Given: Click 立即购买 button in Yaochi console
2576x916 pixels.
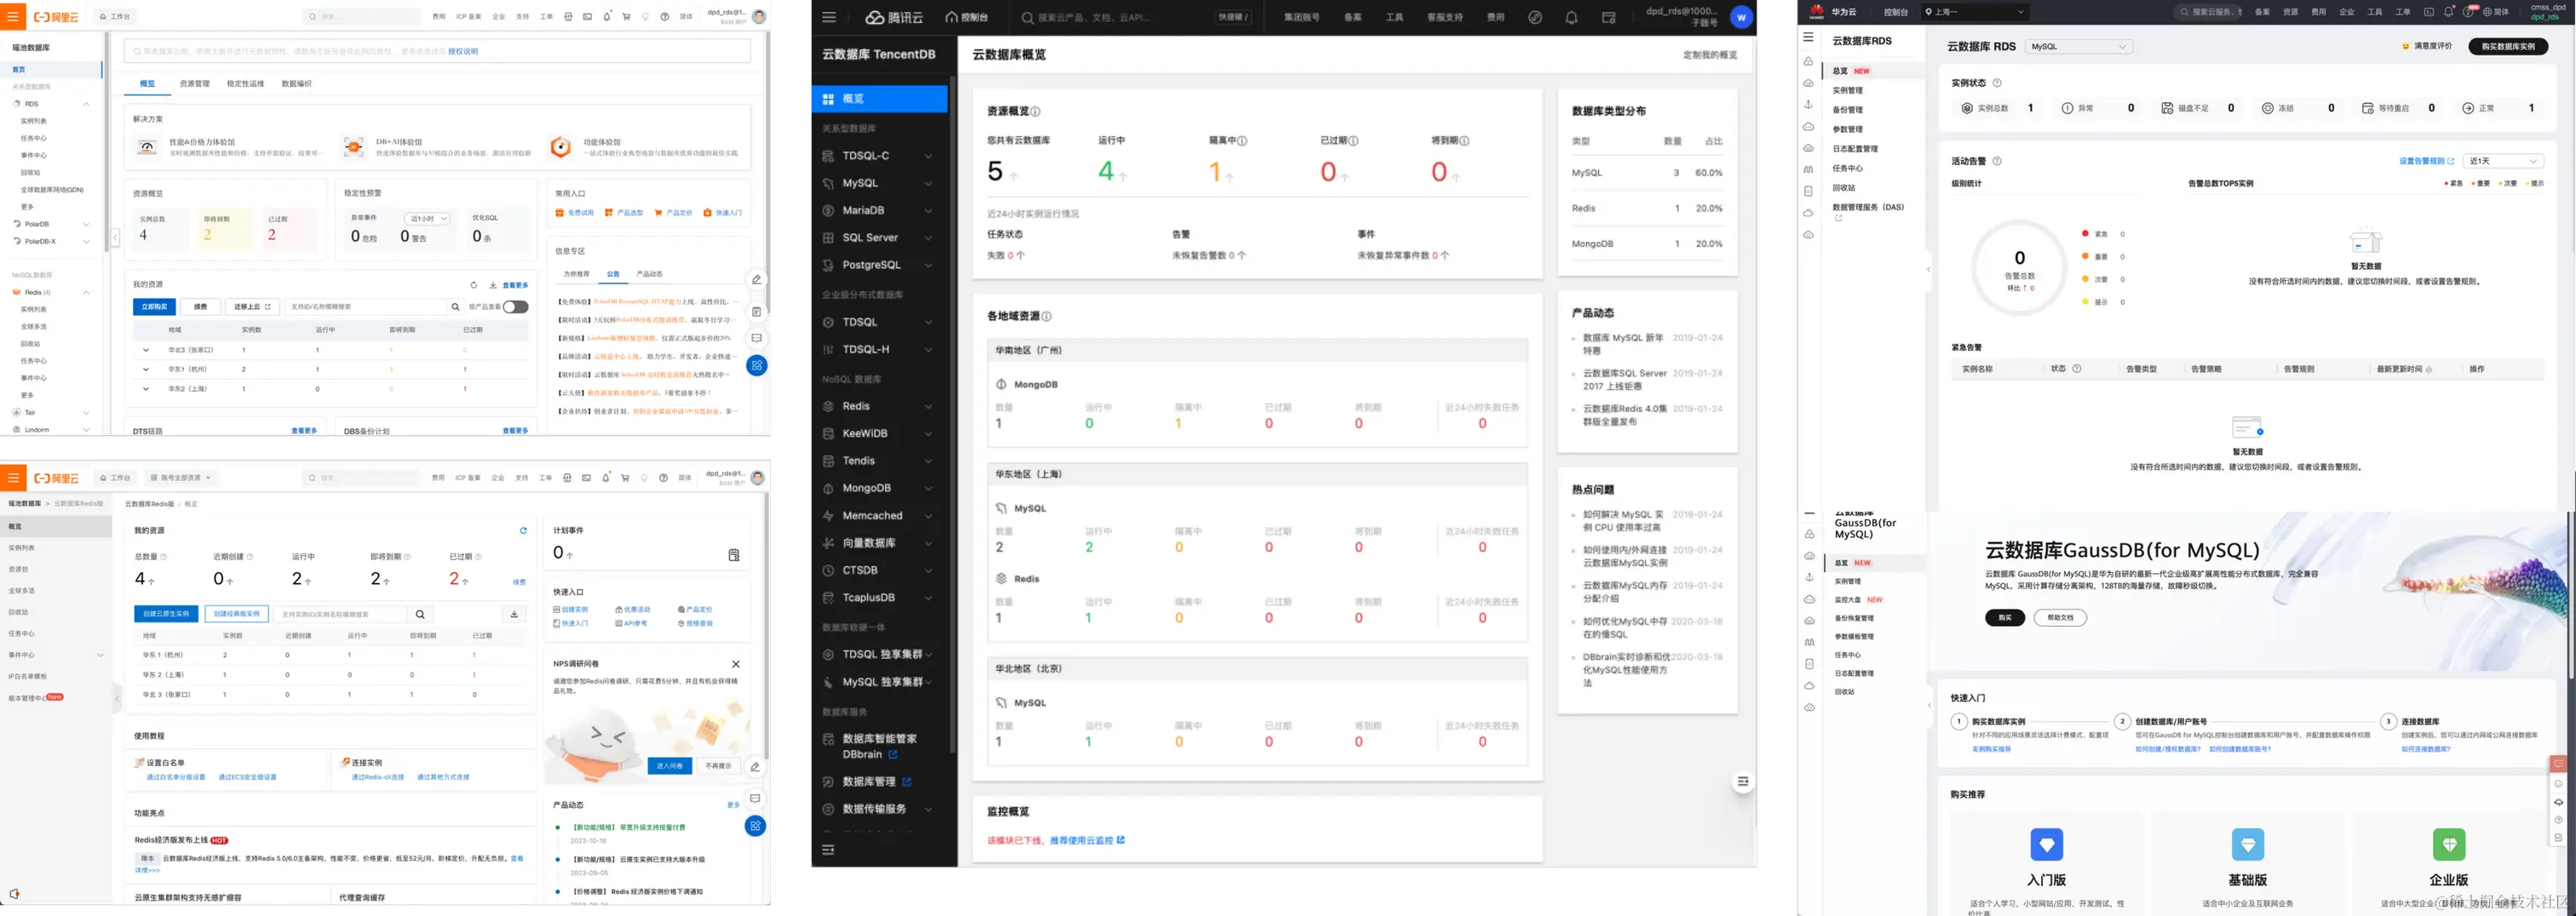Looking at the screenshot, I should (x=154, y=306).
